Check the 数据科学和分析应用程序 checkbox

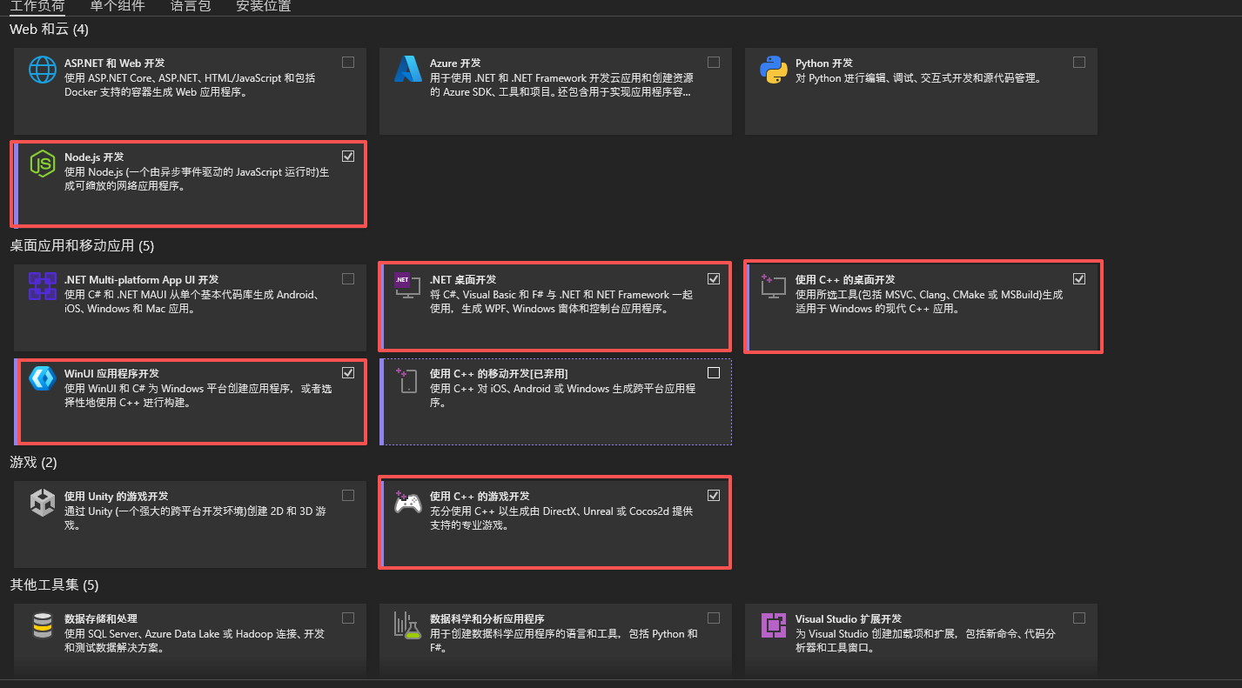[714, 618]
